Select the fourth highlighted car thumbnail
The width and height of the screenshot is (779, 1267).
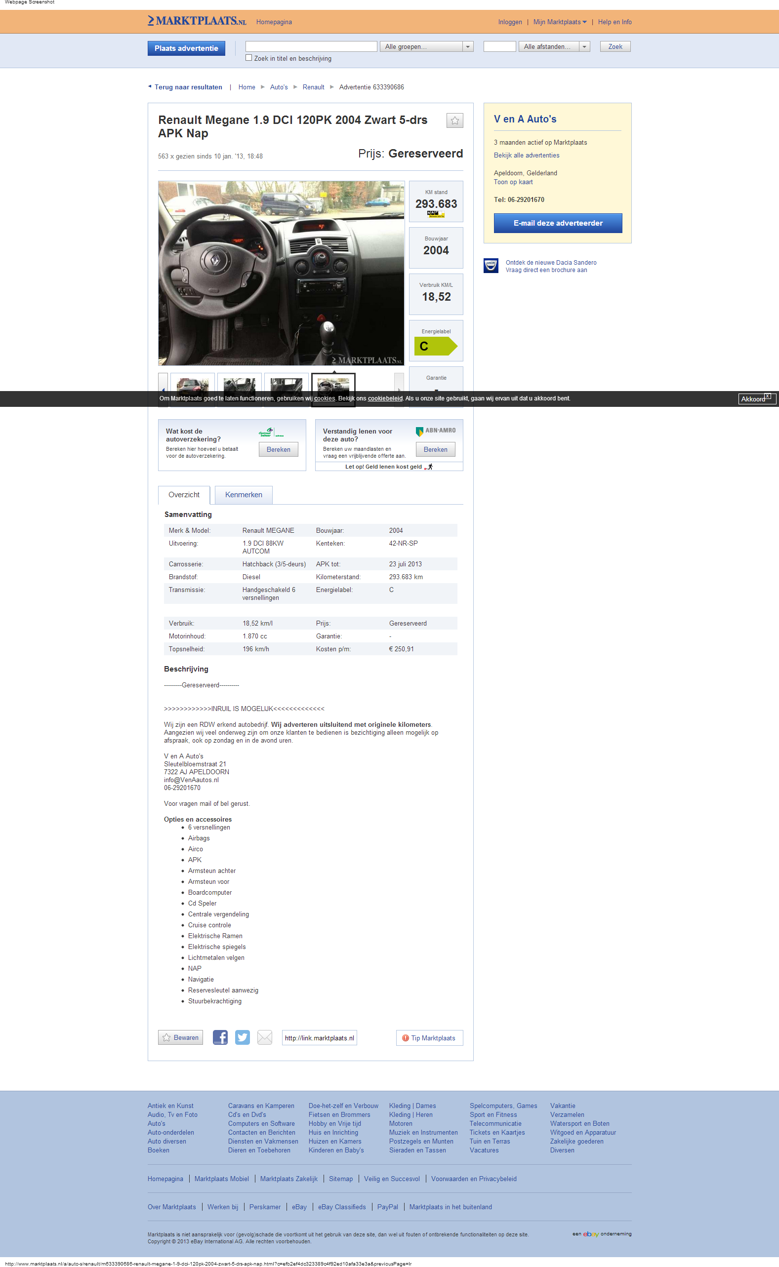[333, 390]
